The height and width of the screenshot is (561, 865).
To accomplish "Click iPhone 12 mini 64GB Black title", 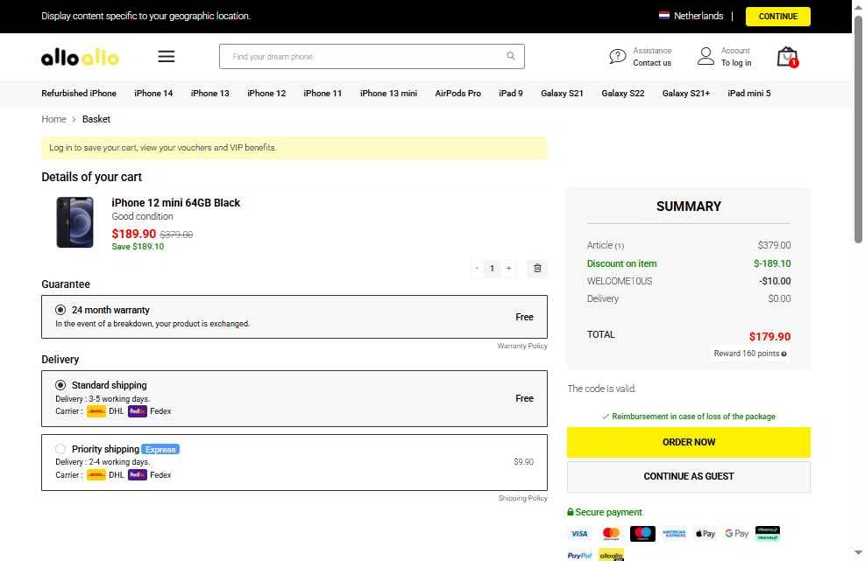I will pyautogui.click(x=175, y=203).
